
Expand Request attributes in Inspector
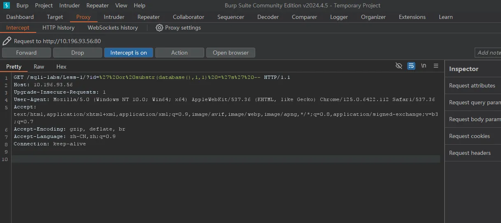473,85
